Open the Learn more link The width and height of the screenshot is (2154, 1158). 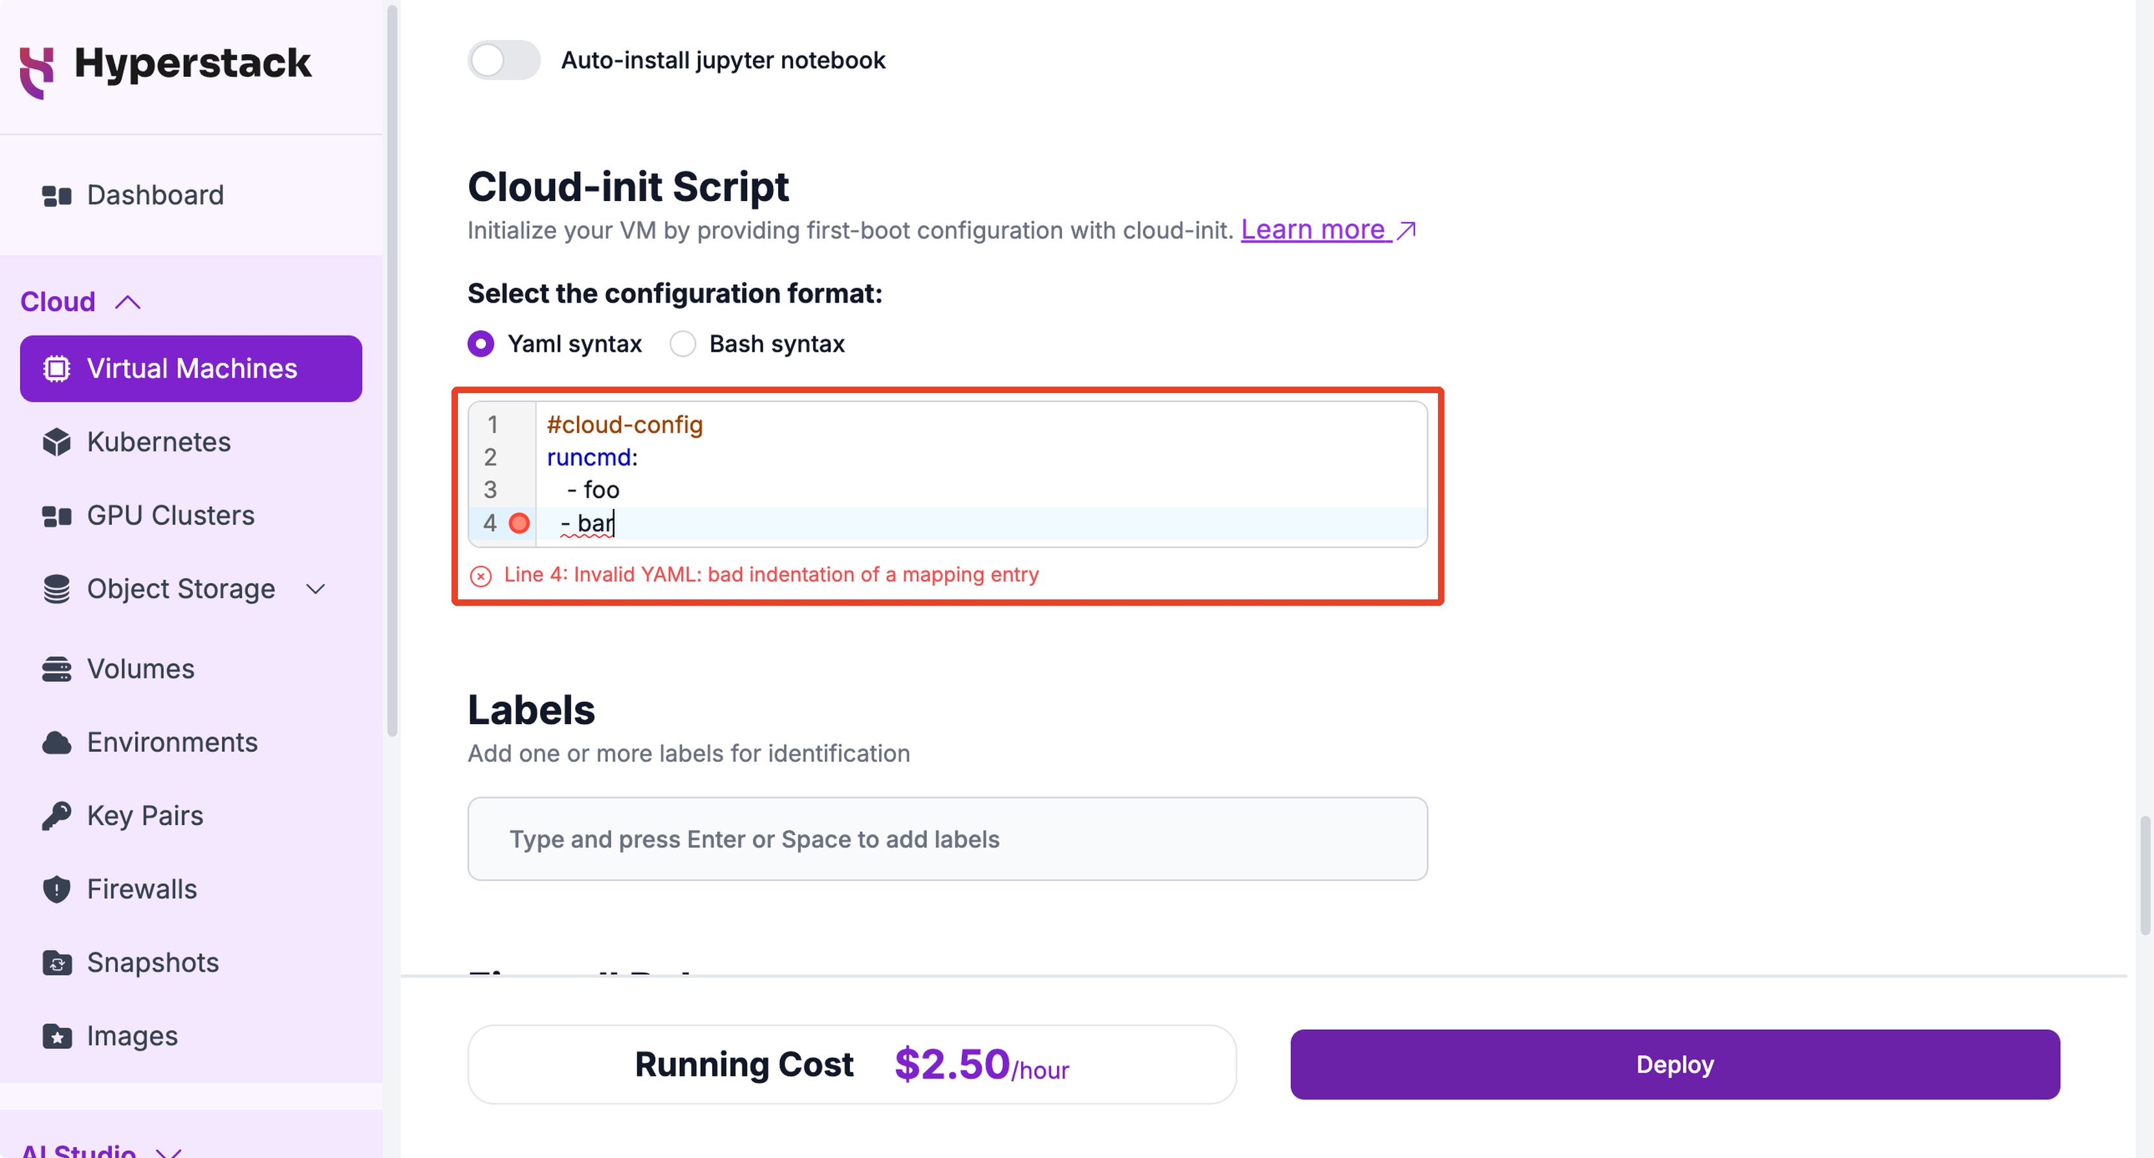(1328, 230)
